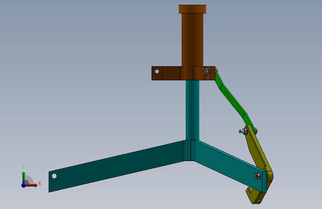Screen dimensions: 322x209
Task: Click the blue origin ball of the triad
Action: pyautogui.click(x=24, y=185)
